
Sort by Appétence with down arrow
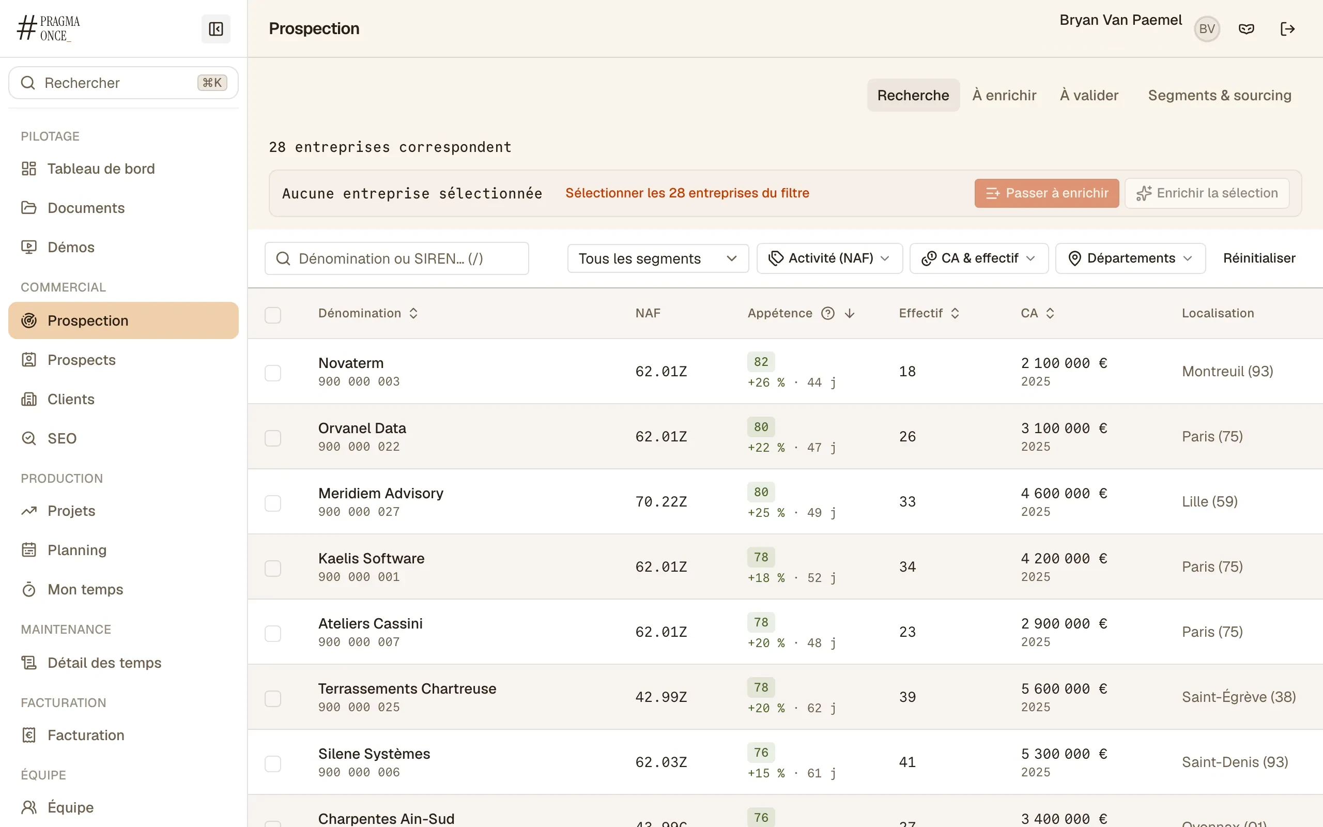click(x=849, y=313)
